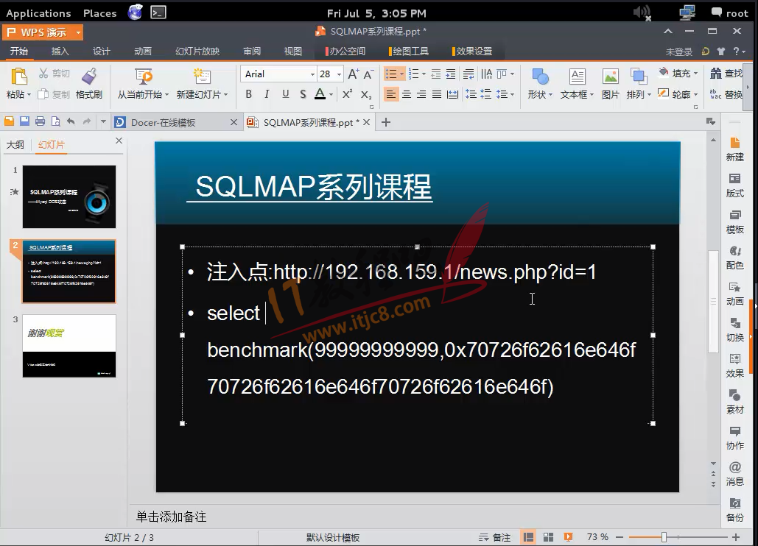This screenshot has width=758, height=546.
Task: Undo the last action
Action: point(71,121)
